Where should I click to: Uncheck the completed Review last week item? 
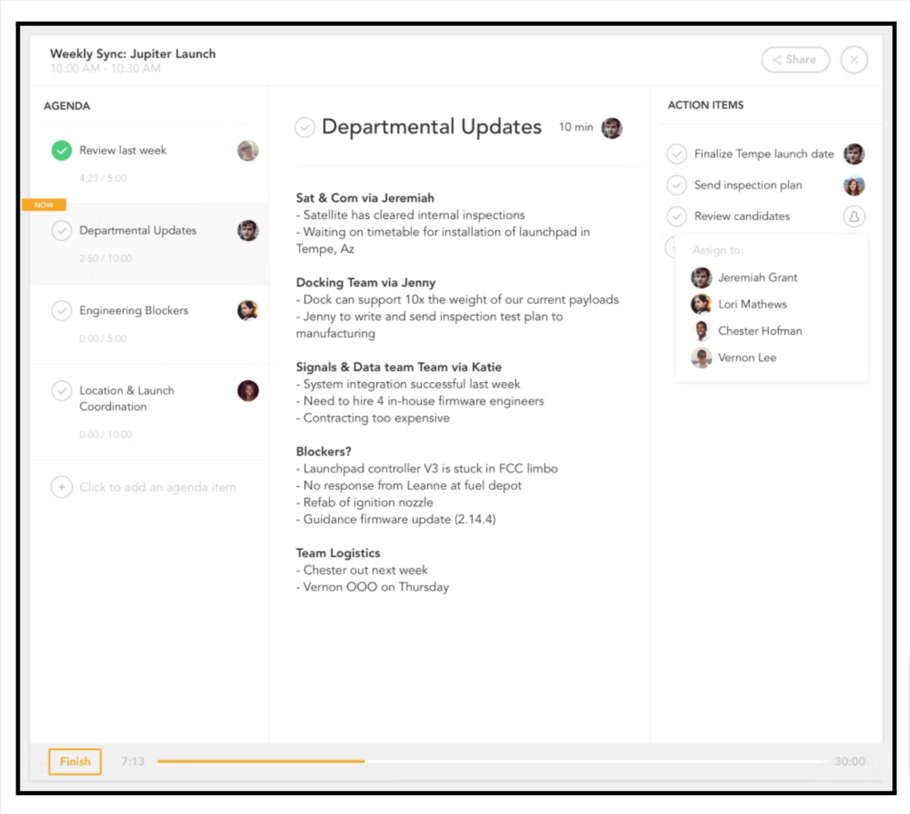pyautogui.click(x=62, y=150)
